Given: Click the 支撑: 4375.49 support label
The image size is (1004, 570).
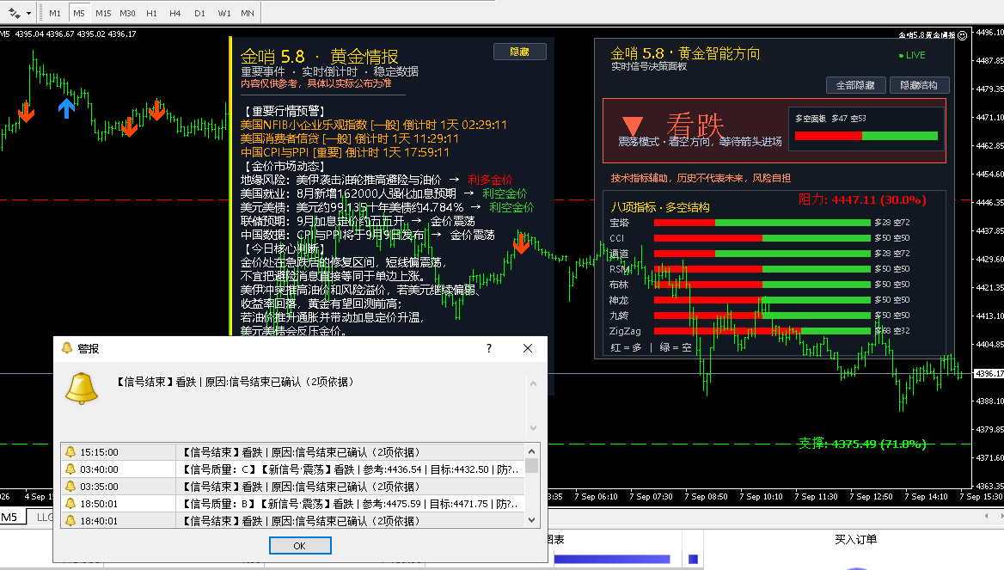Looking at the screenshot, I should pos(862,444).
